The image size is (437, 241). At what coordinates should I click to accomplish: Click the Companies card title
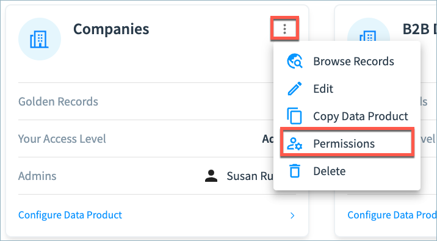[x=111, y=29]
